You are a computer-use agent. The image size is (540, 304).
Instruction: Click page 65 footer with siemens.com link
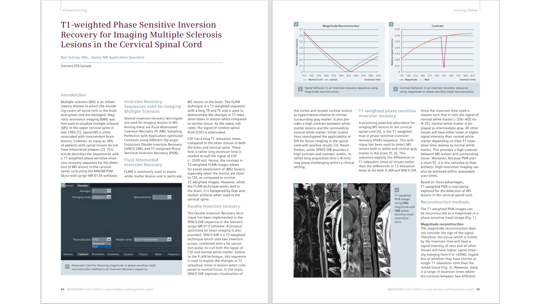[x=433, y=289]
